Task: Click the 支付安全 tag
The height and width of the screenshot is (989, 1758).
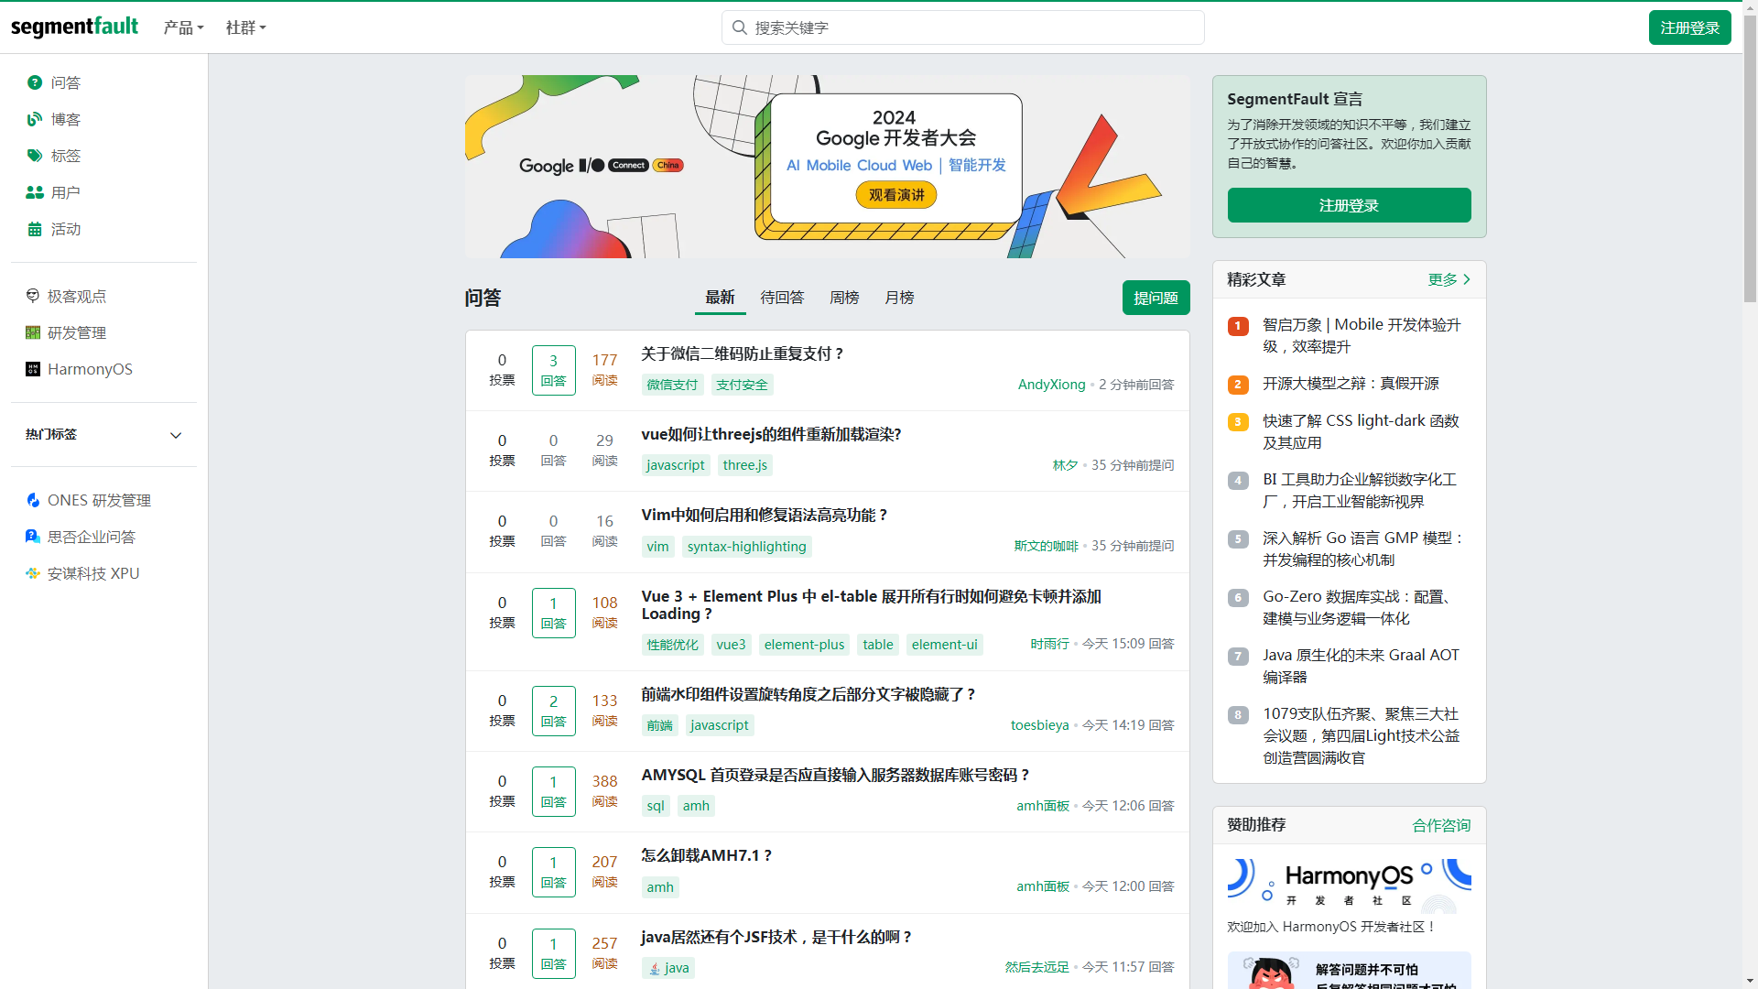Action: click(742, 385)
